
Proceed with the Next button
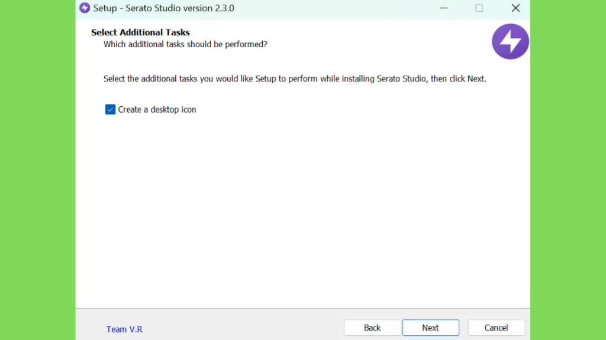coord(431,328)
